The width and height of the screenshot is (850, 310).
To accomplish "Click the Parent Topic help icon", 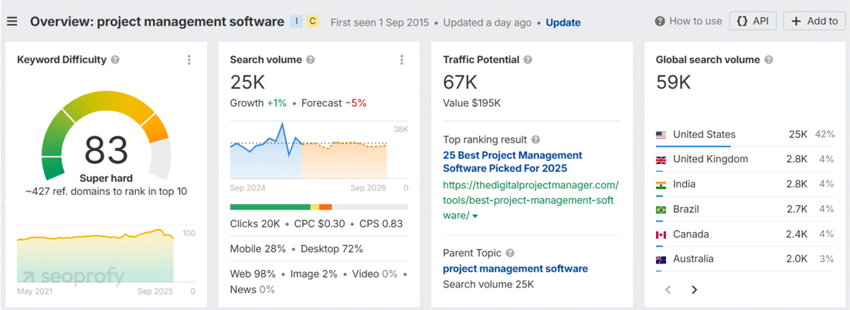I will (x=510, y=253).
